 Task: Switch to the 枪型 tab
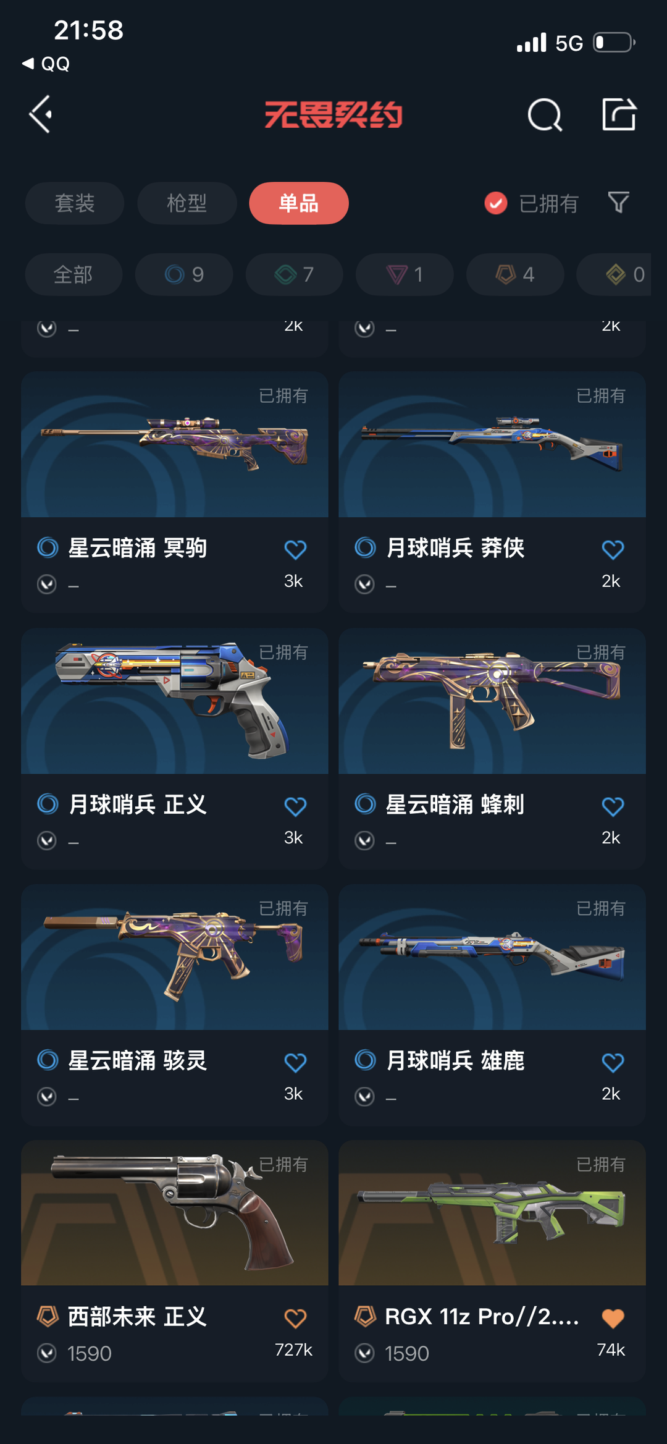tap(187, 203)
